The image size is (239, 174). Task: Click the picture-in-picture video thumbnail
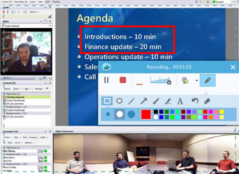42,64
